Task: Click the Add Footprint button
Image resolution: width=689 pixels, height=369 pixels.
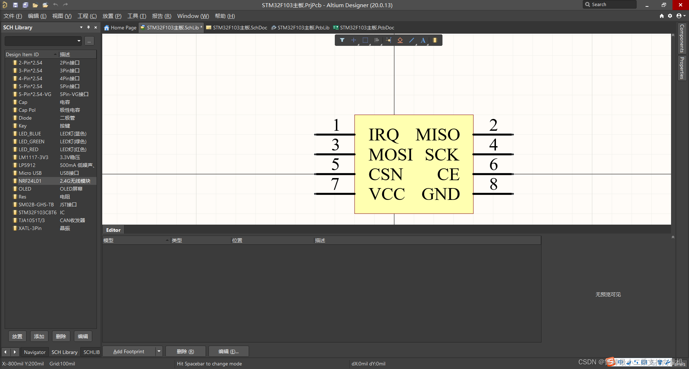Action: point(129,351)
